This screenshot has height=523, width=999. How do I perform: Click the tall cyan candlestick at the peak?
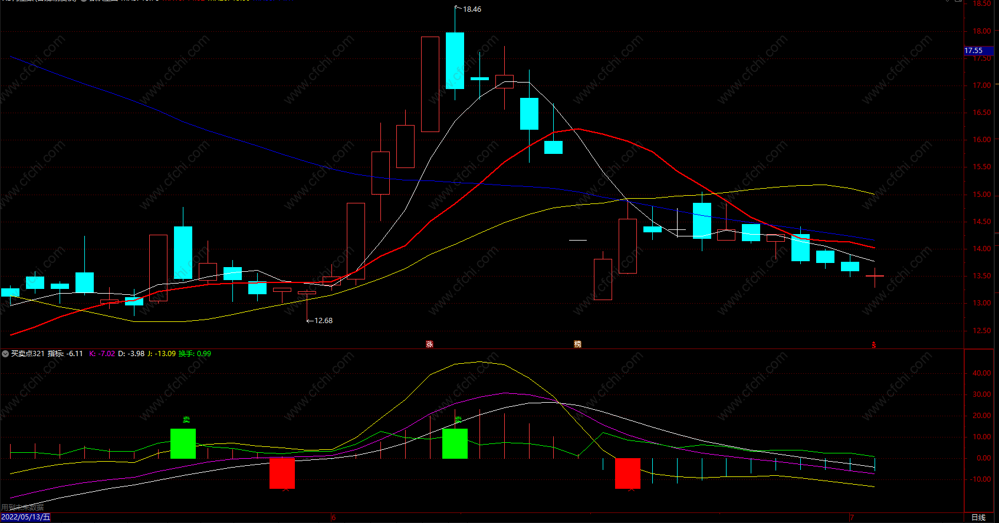455,61
